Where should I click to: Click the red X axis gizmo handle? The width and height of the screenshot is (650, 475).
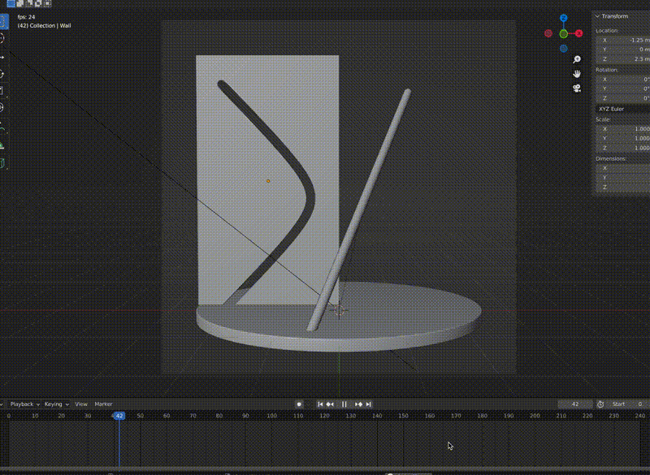(578, 33)
